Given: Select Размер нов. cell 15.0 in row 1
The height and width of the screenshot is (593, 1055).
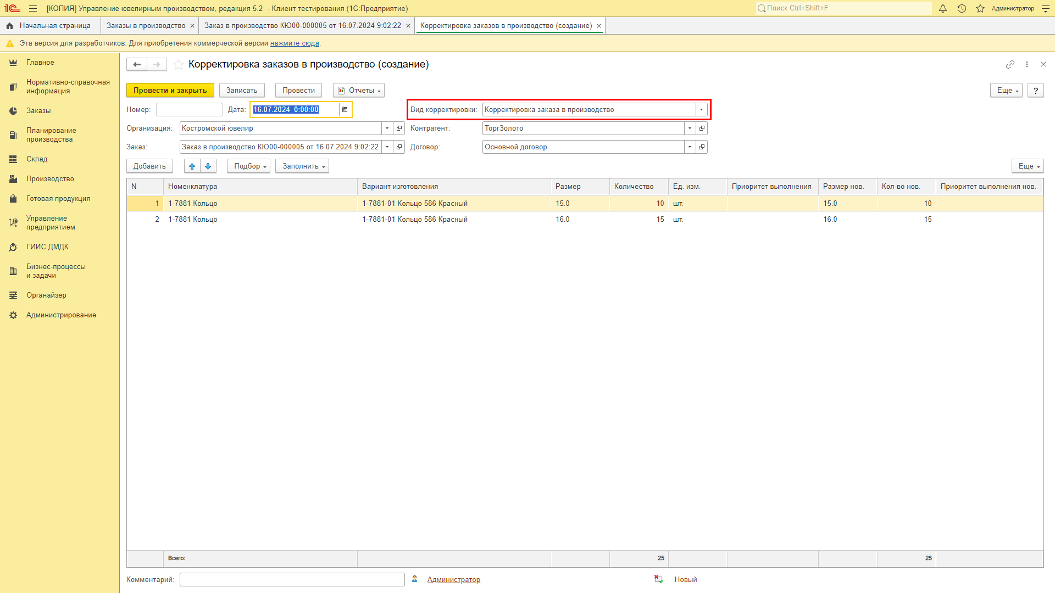Looking at the screenshot, I should [x=848, y=204].
